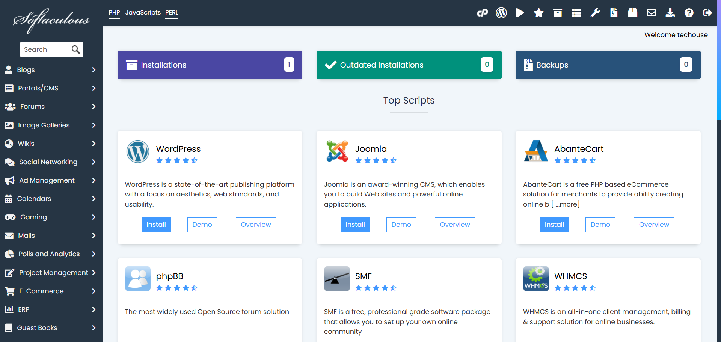721x342 pixels.
Task: Click the AbanteCart logo in Top Scripts
Action: click(x=536, y=151)
